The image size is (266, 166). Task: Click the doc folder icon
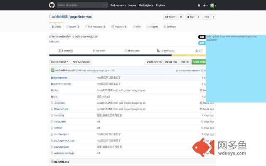tap(52, 90)
